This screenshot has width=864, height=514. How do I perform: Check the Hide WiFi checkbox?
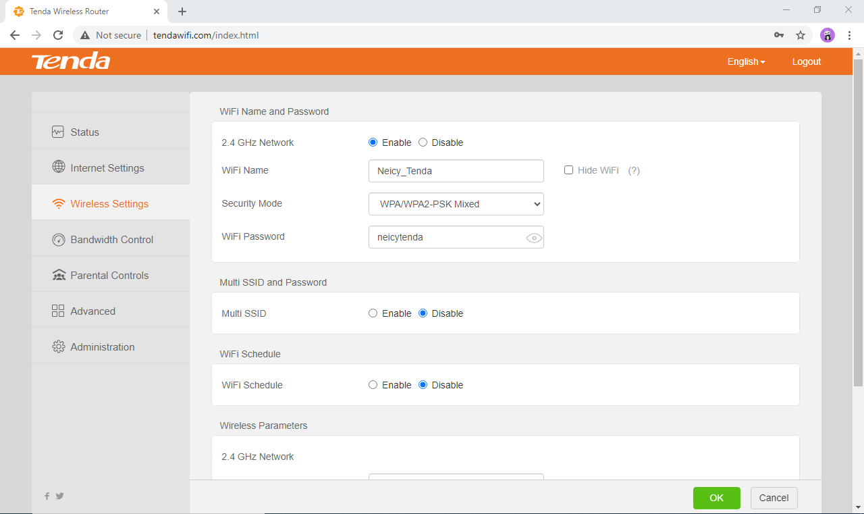click(x=568, y=170)
